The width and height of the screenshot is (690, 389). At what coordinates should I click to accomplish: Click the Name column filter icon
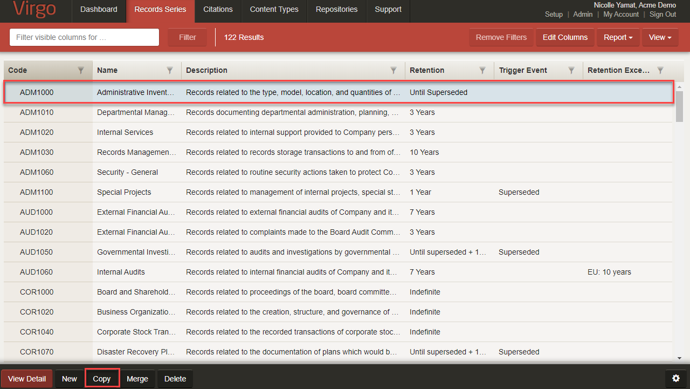click(170, 70)
